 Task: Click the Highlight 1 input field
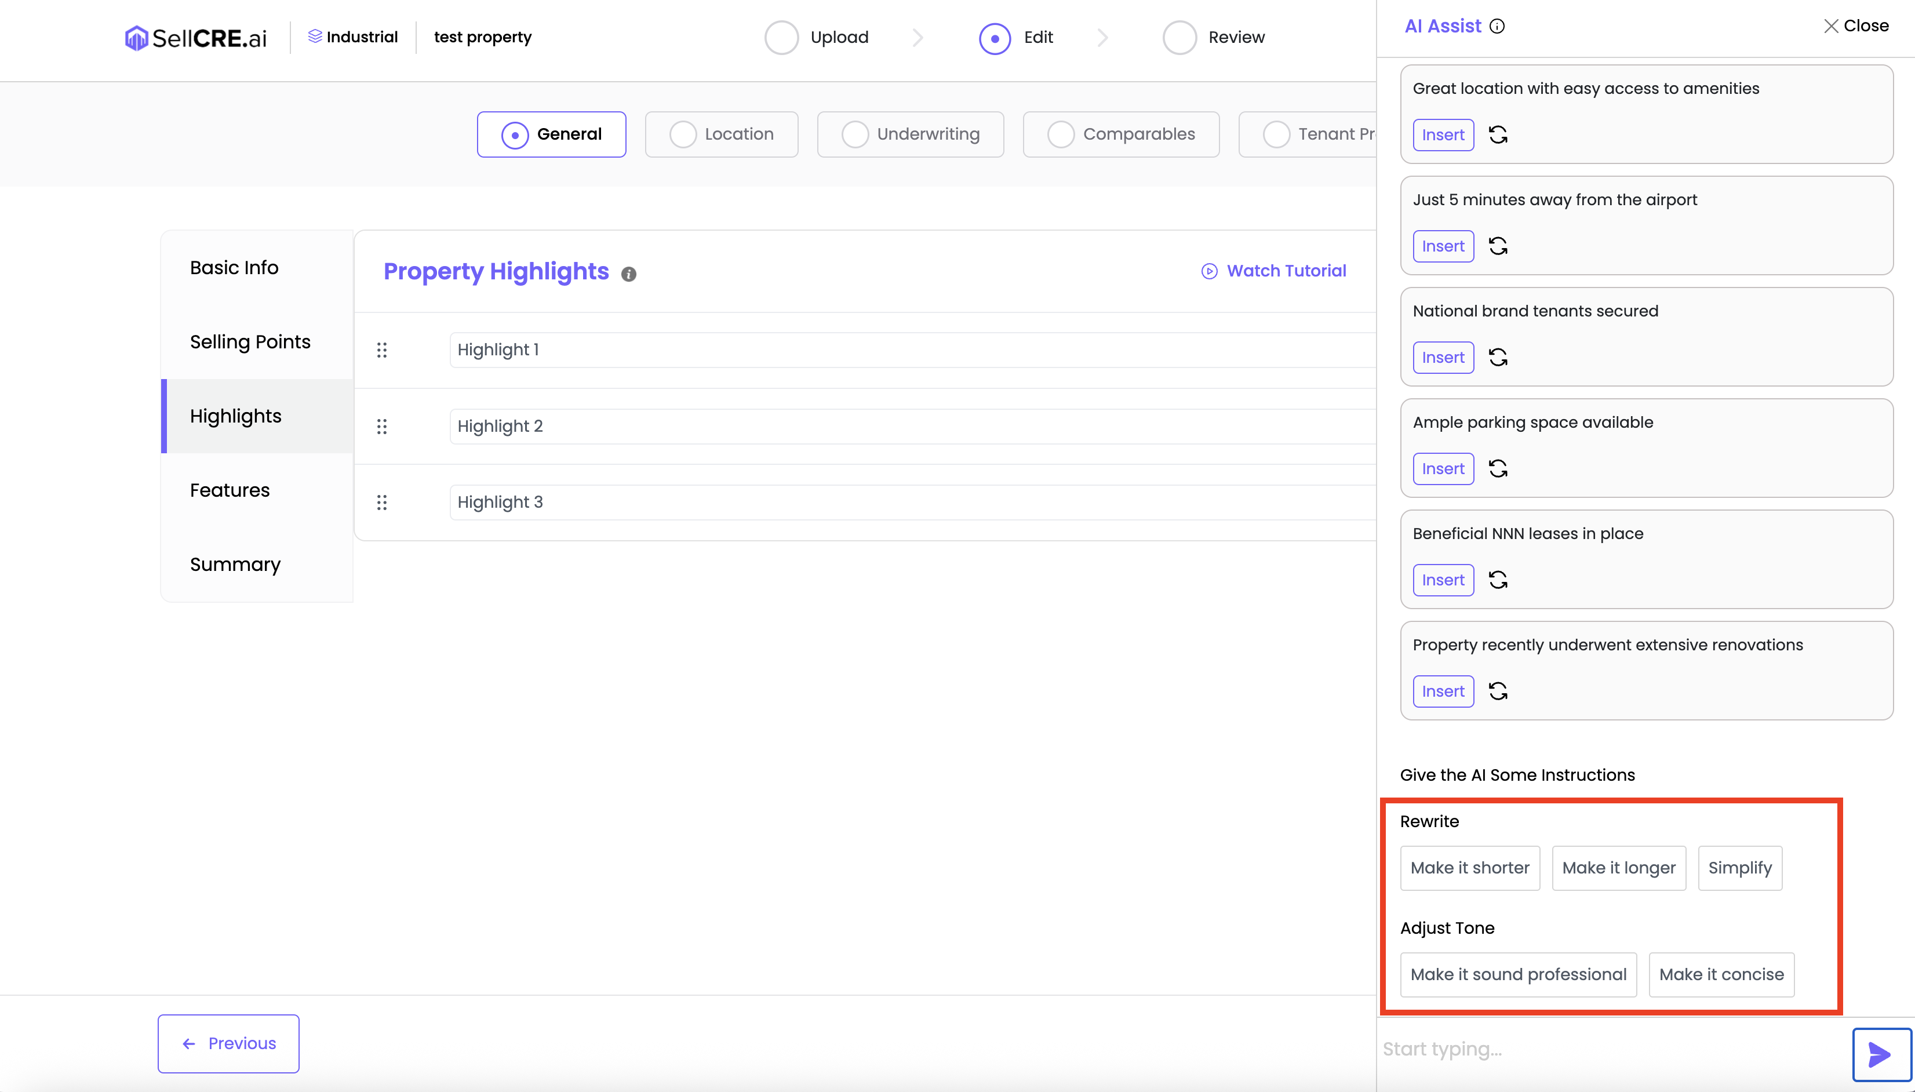pyautogui.click(x=911, y=350)
